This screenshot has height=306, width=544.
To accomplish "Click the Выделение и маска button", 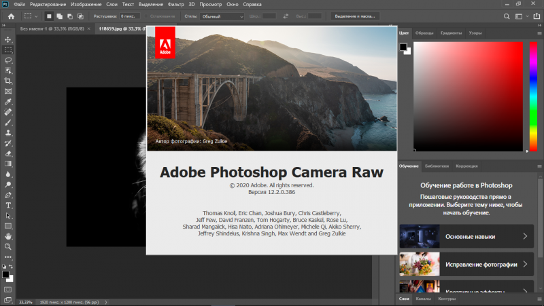I will coord(355,16).
